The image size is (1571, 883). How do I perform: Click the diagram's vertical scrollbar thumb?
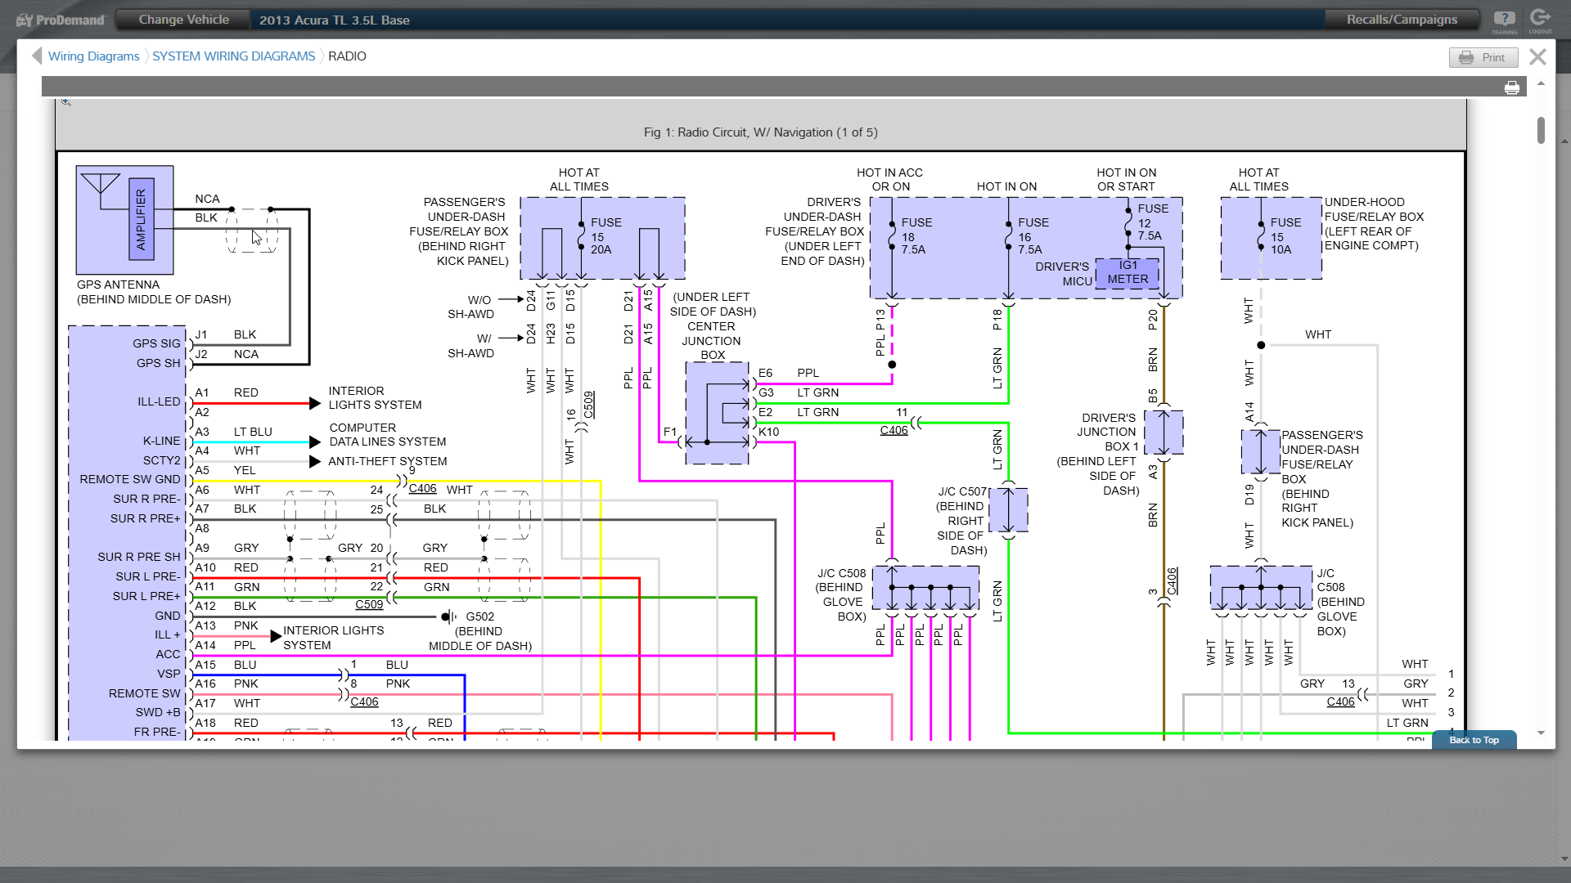click(1541, 130)
